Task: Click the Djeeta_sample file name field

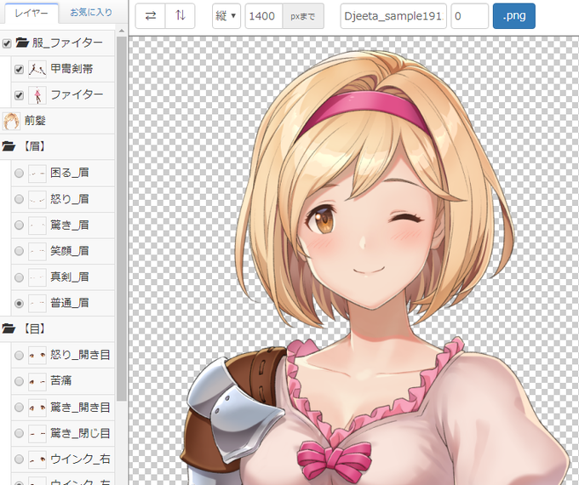Action: tap(393, 16)
